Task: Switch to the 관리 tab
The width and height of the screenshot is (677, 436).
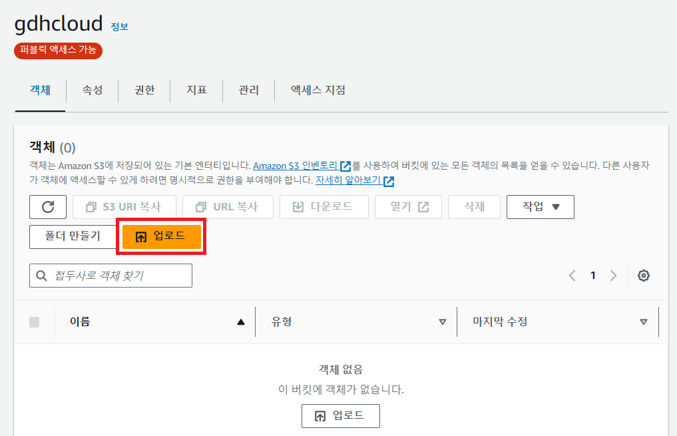Action: coord(249,91)
